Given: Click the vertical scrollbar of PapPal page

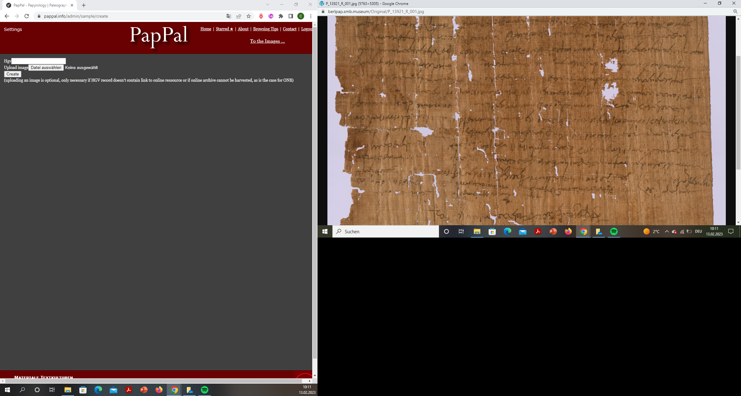Looking at the screenshot, I should 315,193.
